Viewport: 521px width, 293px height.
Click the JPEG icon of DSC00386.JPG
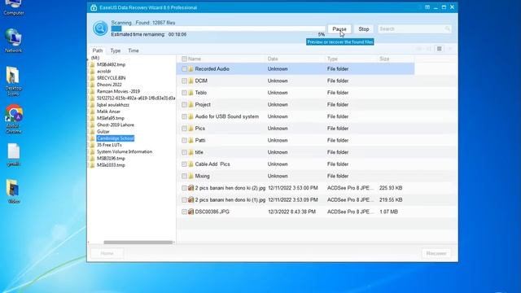pyautogui.click(x=190, y=212)
